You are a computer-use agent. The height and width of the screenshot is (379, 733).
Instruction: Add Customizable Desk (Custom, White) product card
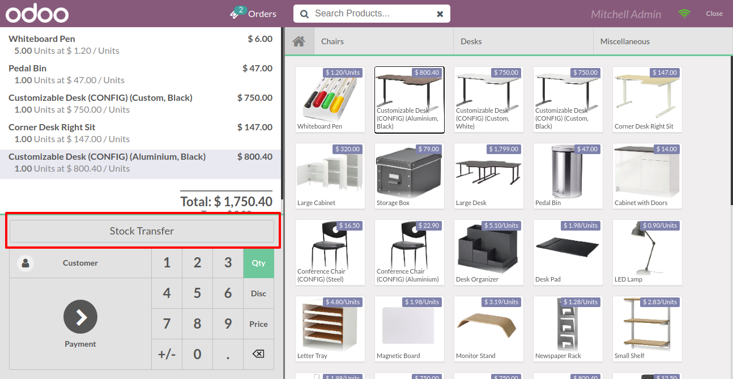click(489, 100)
